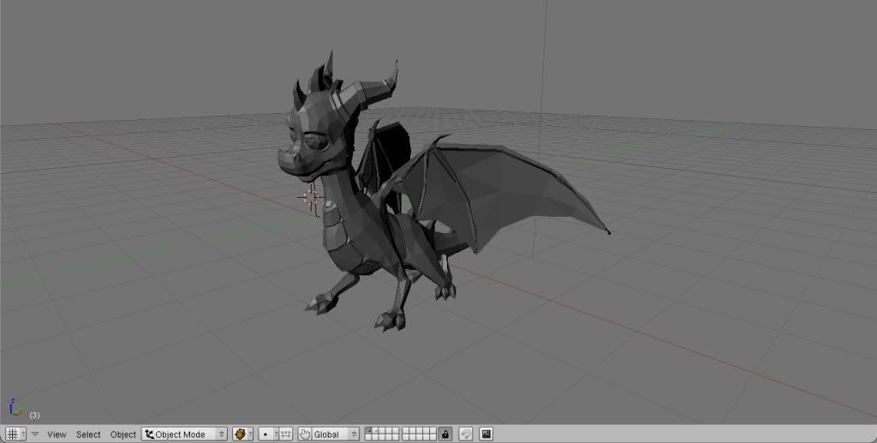Select the first active layer button

tap(368, 431)
